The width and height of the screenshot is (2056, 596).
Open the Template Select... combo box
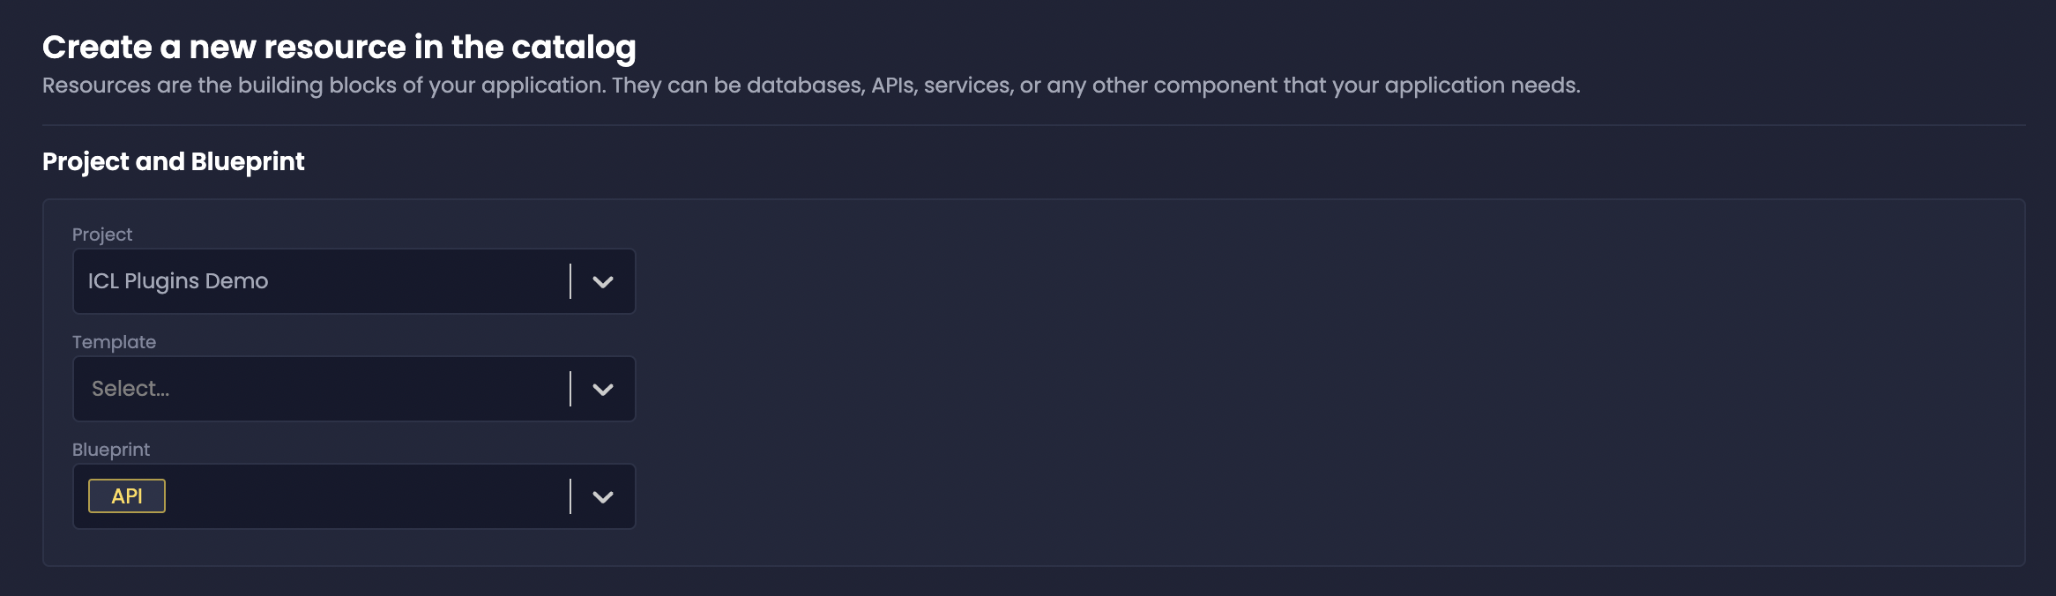354,389
